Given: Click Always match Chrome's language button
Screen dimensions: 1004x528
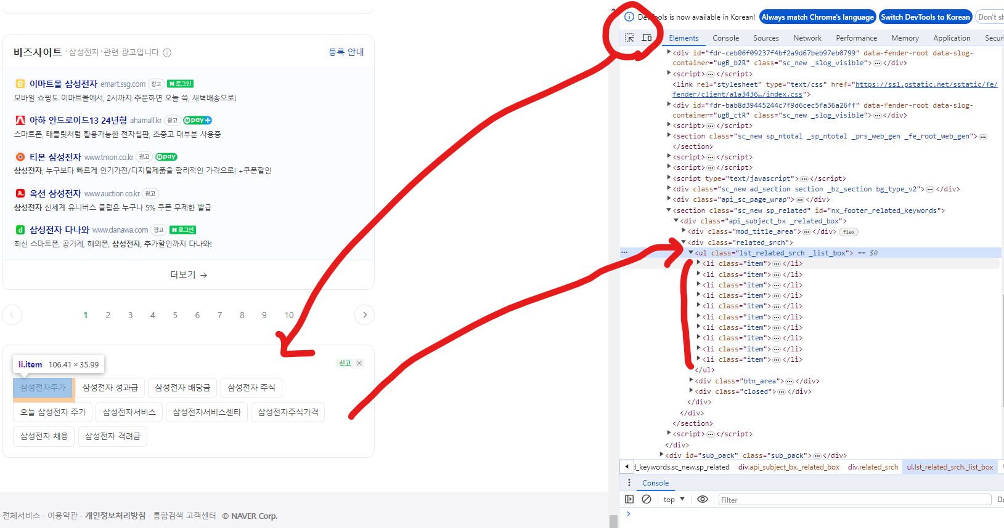Looking at the screenshot, I should [x=818, y=17].
